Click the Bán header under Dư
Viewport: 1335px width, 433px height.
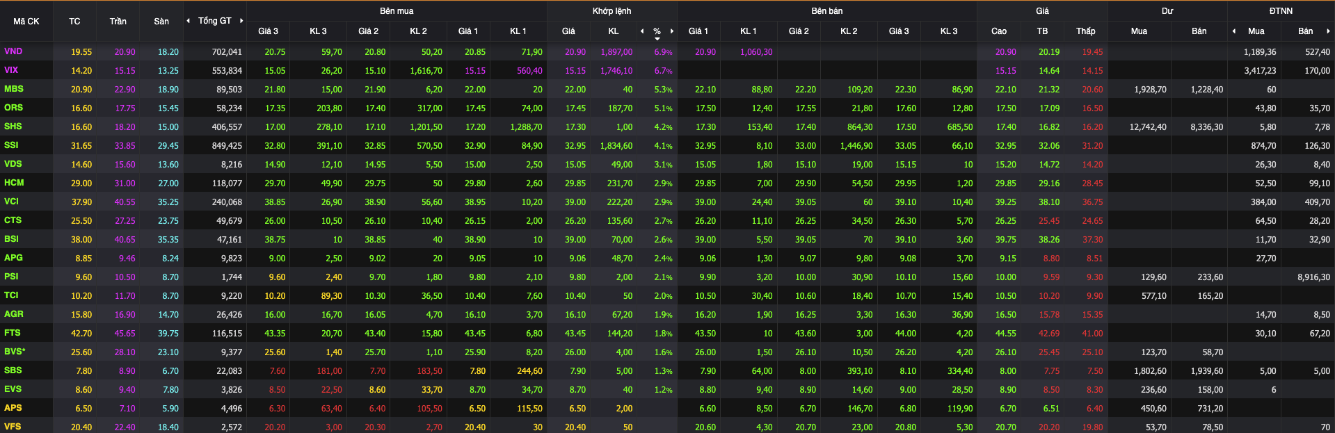pos(1199,31)
